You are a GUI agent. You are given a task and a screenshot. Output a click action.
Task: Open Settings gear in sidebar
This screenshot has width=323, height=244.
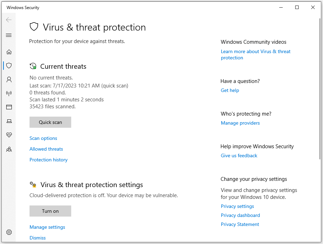point(9,232)
